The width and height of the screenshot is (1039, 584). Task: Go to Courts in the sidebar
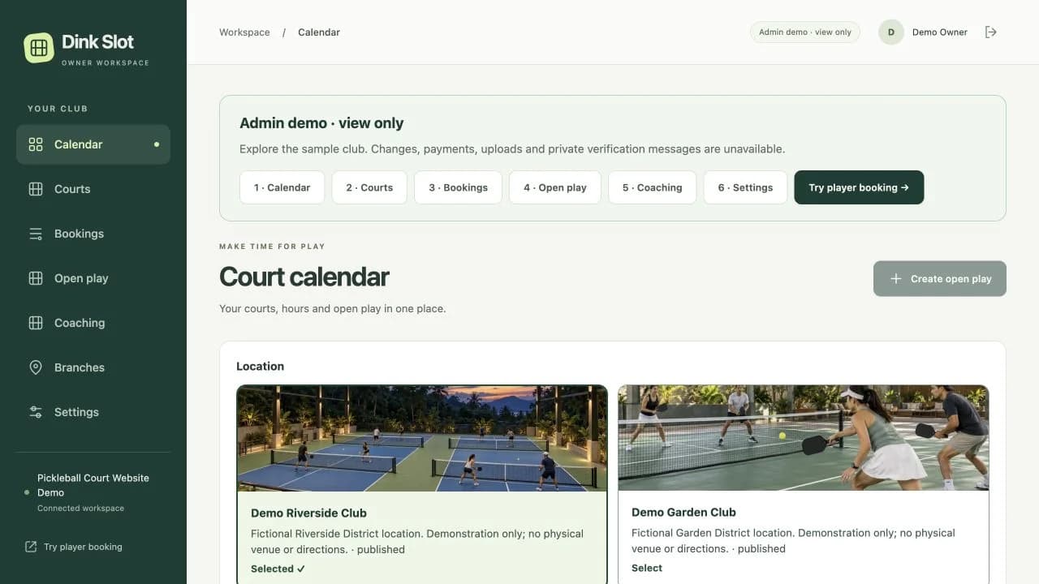point(93,189)
